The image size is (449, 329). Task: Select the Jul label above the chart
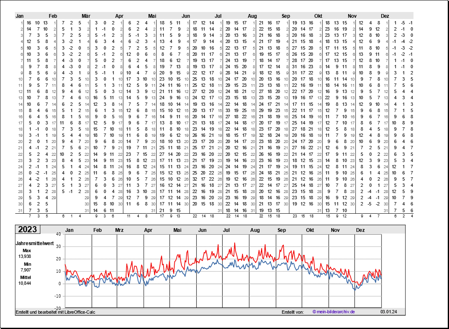tap(226, 230)
